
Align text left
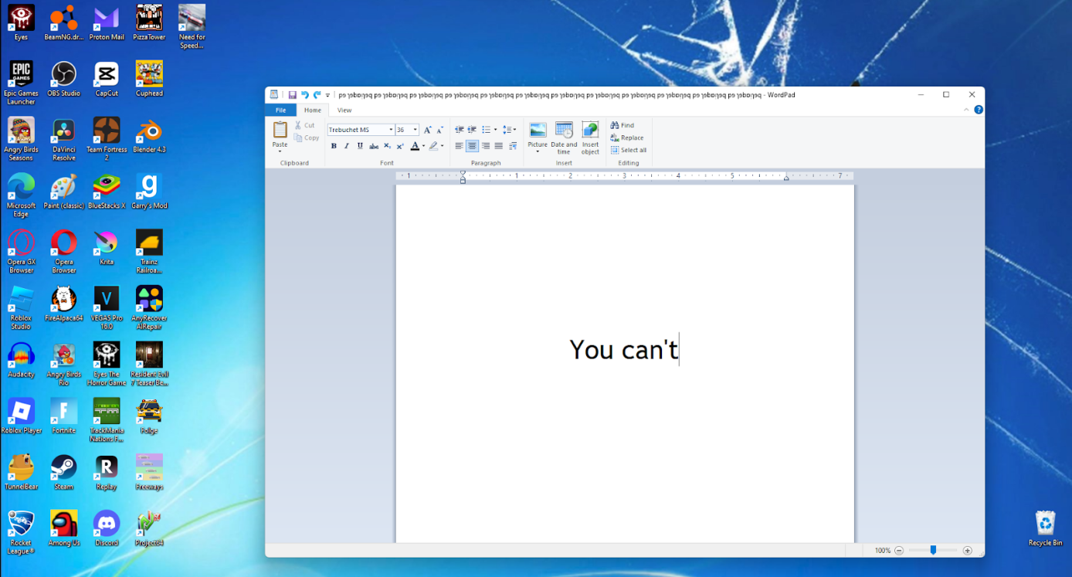click(x=459, y=146)
